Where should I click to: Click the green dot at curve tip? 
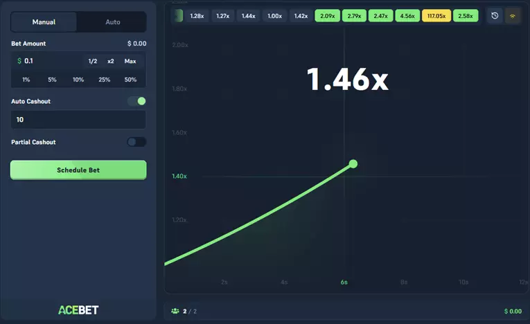pyautogui.click(x=353, y=164)
